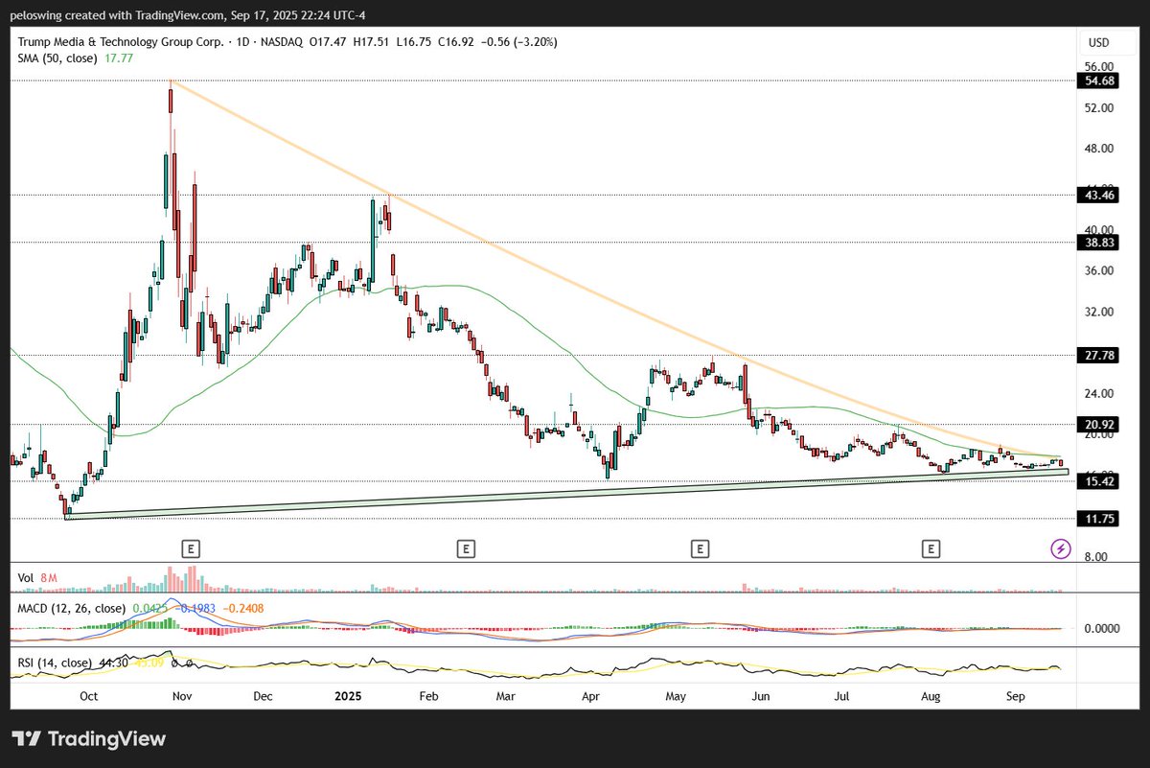
Task: Select the RSI (14, close) legend
Action: pyautogui.click(x=54, y=663)
